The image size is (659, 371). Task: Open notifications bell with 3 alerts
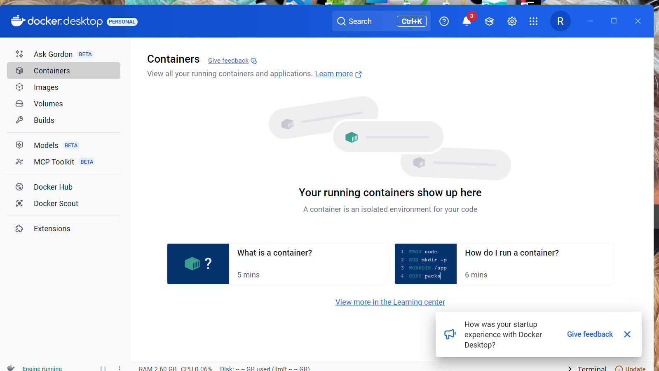[x=467, y=21]
